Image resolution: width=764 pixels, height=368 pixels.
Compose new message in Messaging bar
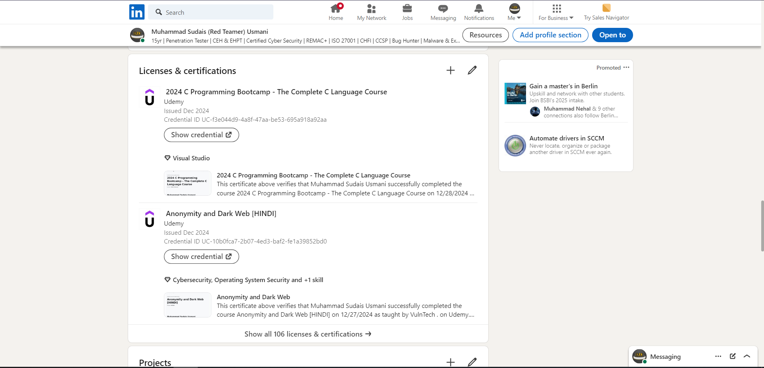point(733,356)
